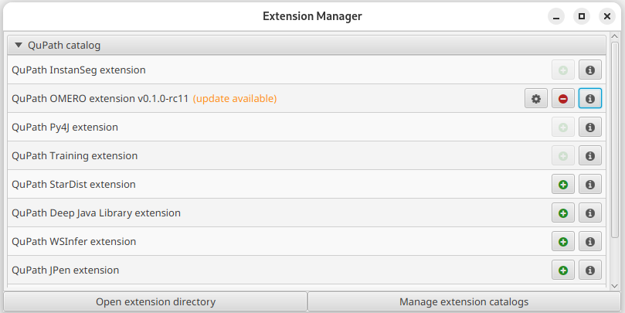Install the Deep Java Library extension
625x313 pixels.
pyautogui.click(x=563, y=213)
